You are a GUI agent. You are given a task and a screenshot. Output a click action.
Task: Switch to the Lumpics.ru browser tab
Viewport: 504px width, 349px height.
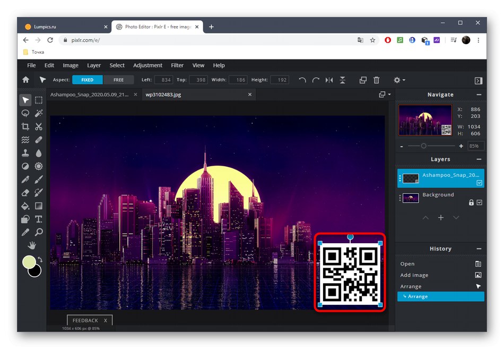45,27
